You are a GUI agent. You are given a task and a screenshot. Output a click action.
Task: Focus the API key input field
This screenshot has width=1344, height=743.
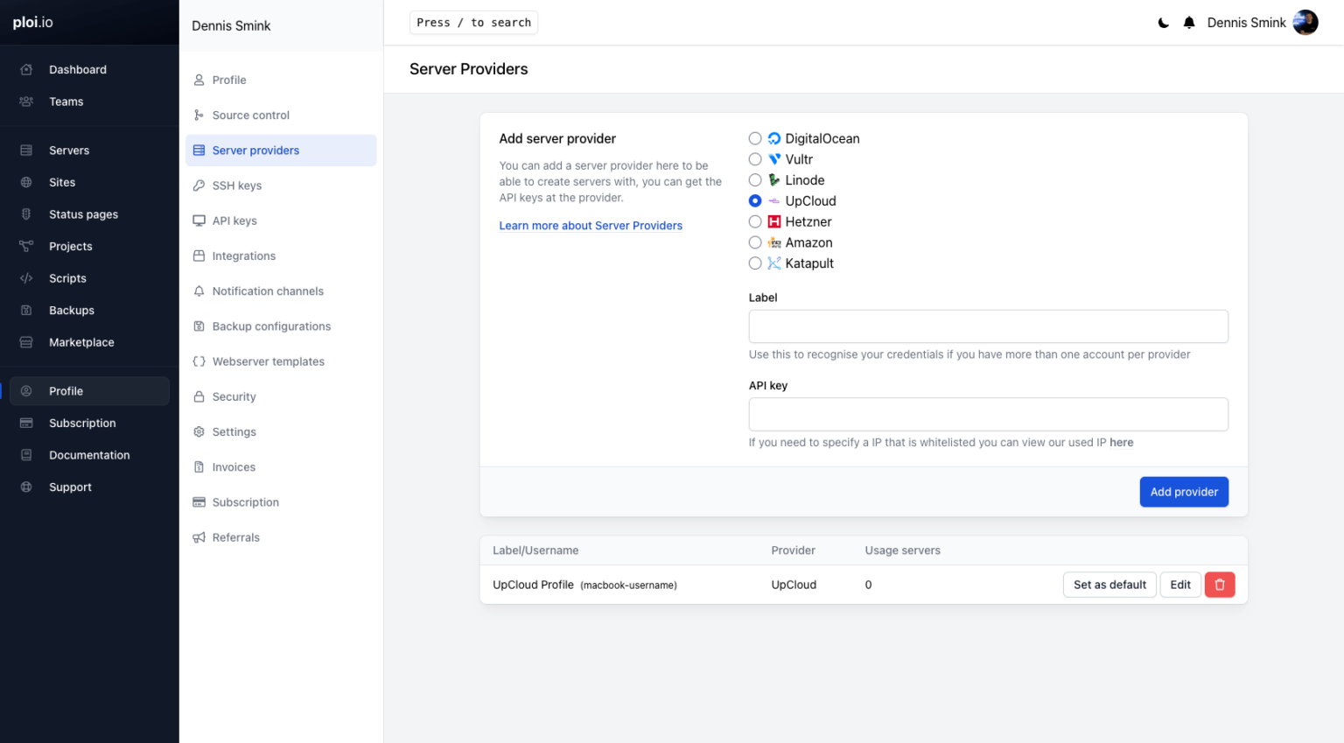988,414
